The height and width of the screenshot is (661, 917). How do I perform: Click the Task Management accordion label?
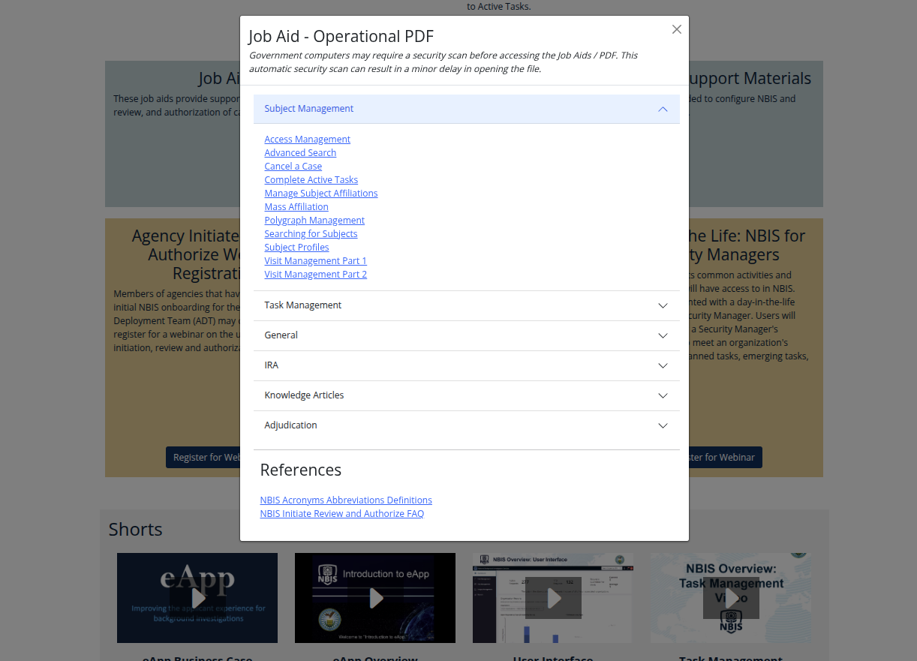click(302, 305)
